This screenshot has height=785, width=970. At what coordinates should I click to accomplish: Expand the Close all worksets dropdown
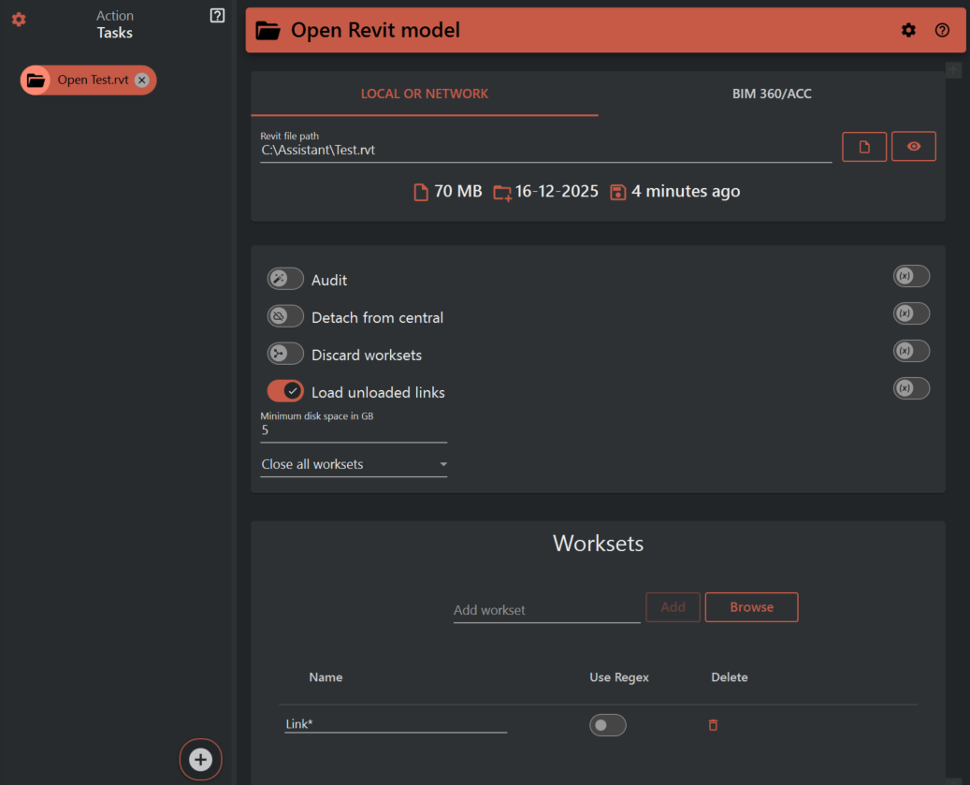pyautogui.click(x=354, y=464)
